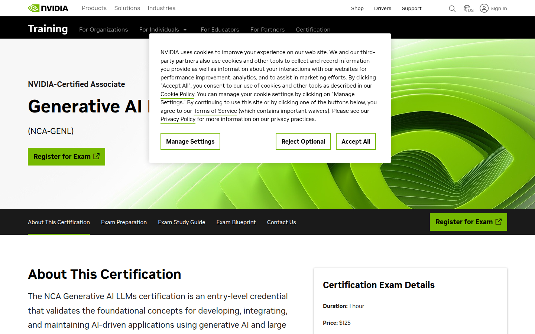
Task: Click the Sign In text
Action: click(x=499, y=8)
